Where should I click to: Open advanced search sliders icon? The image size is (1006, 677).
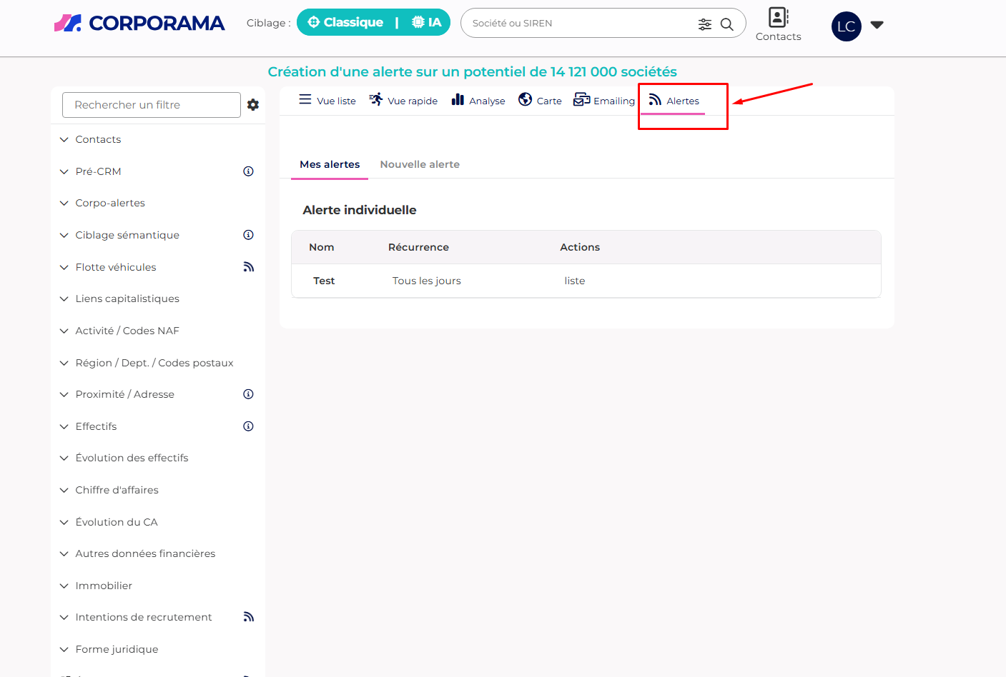click(x=705, y=24)
